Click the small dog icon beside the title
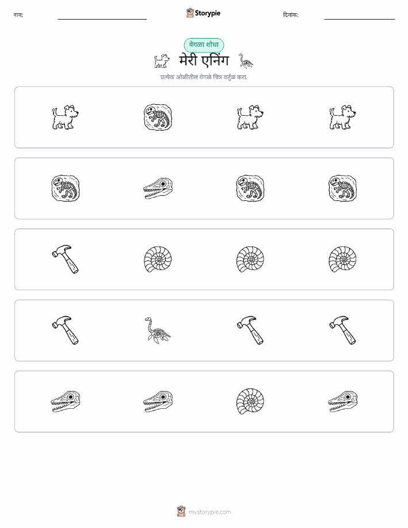This screenshot has height=528, width=408. [162, 61]
